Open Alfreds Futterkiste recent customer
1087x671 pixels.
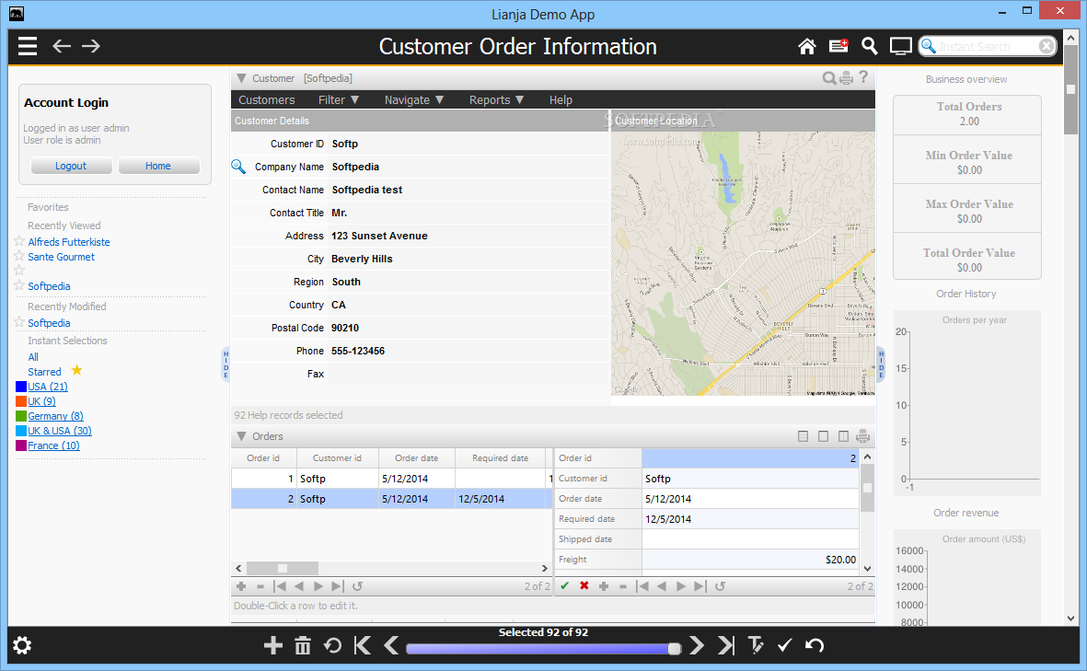coord(69,242)
